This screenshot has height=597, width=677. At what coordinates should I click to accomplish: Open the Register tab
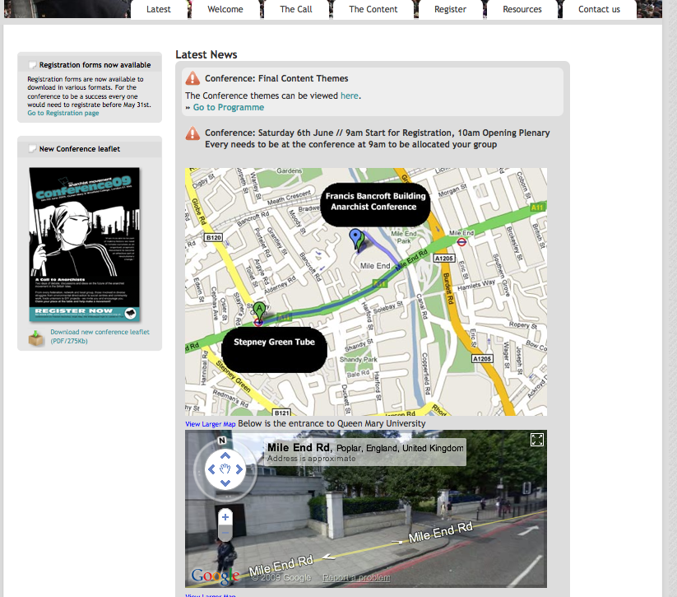pyautogui.click(x=450, y=9)
